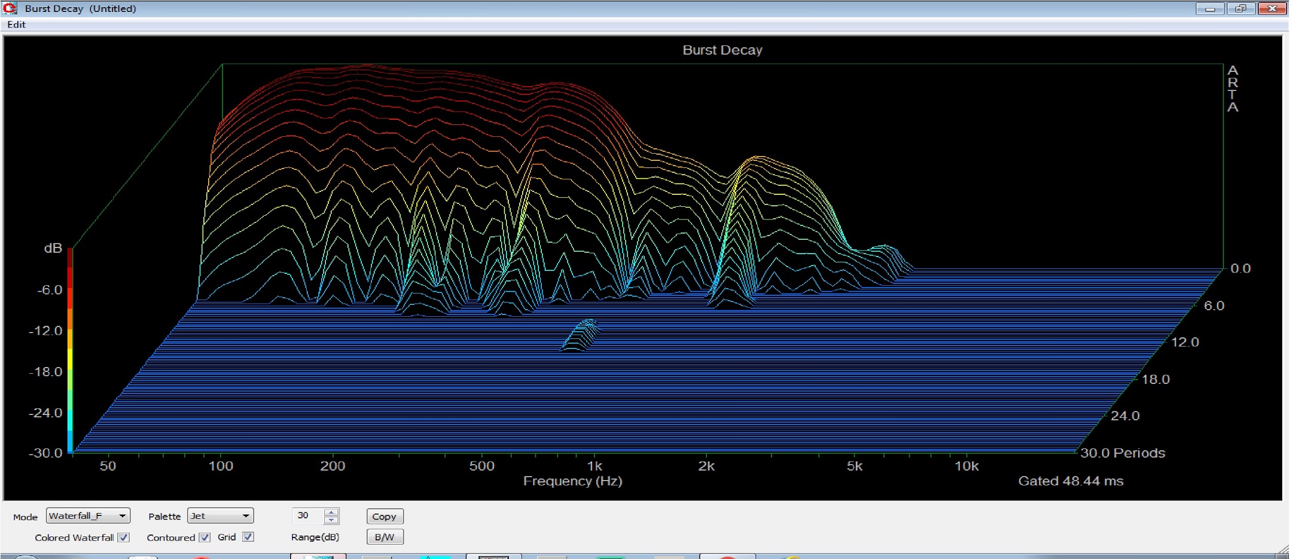Click the dB color scale bar
Screen dimensions: 1299x559
pyautogui.click(x=70, y=350)
